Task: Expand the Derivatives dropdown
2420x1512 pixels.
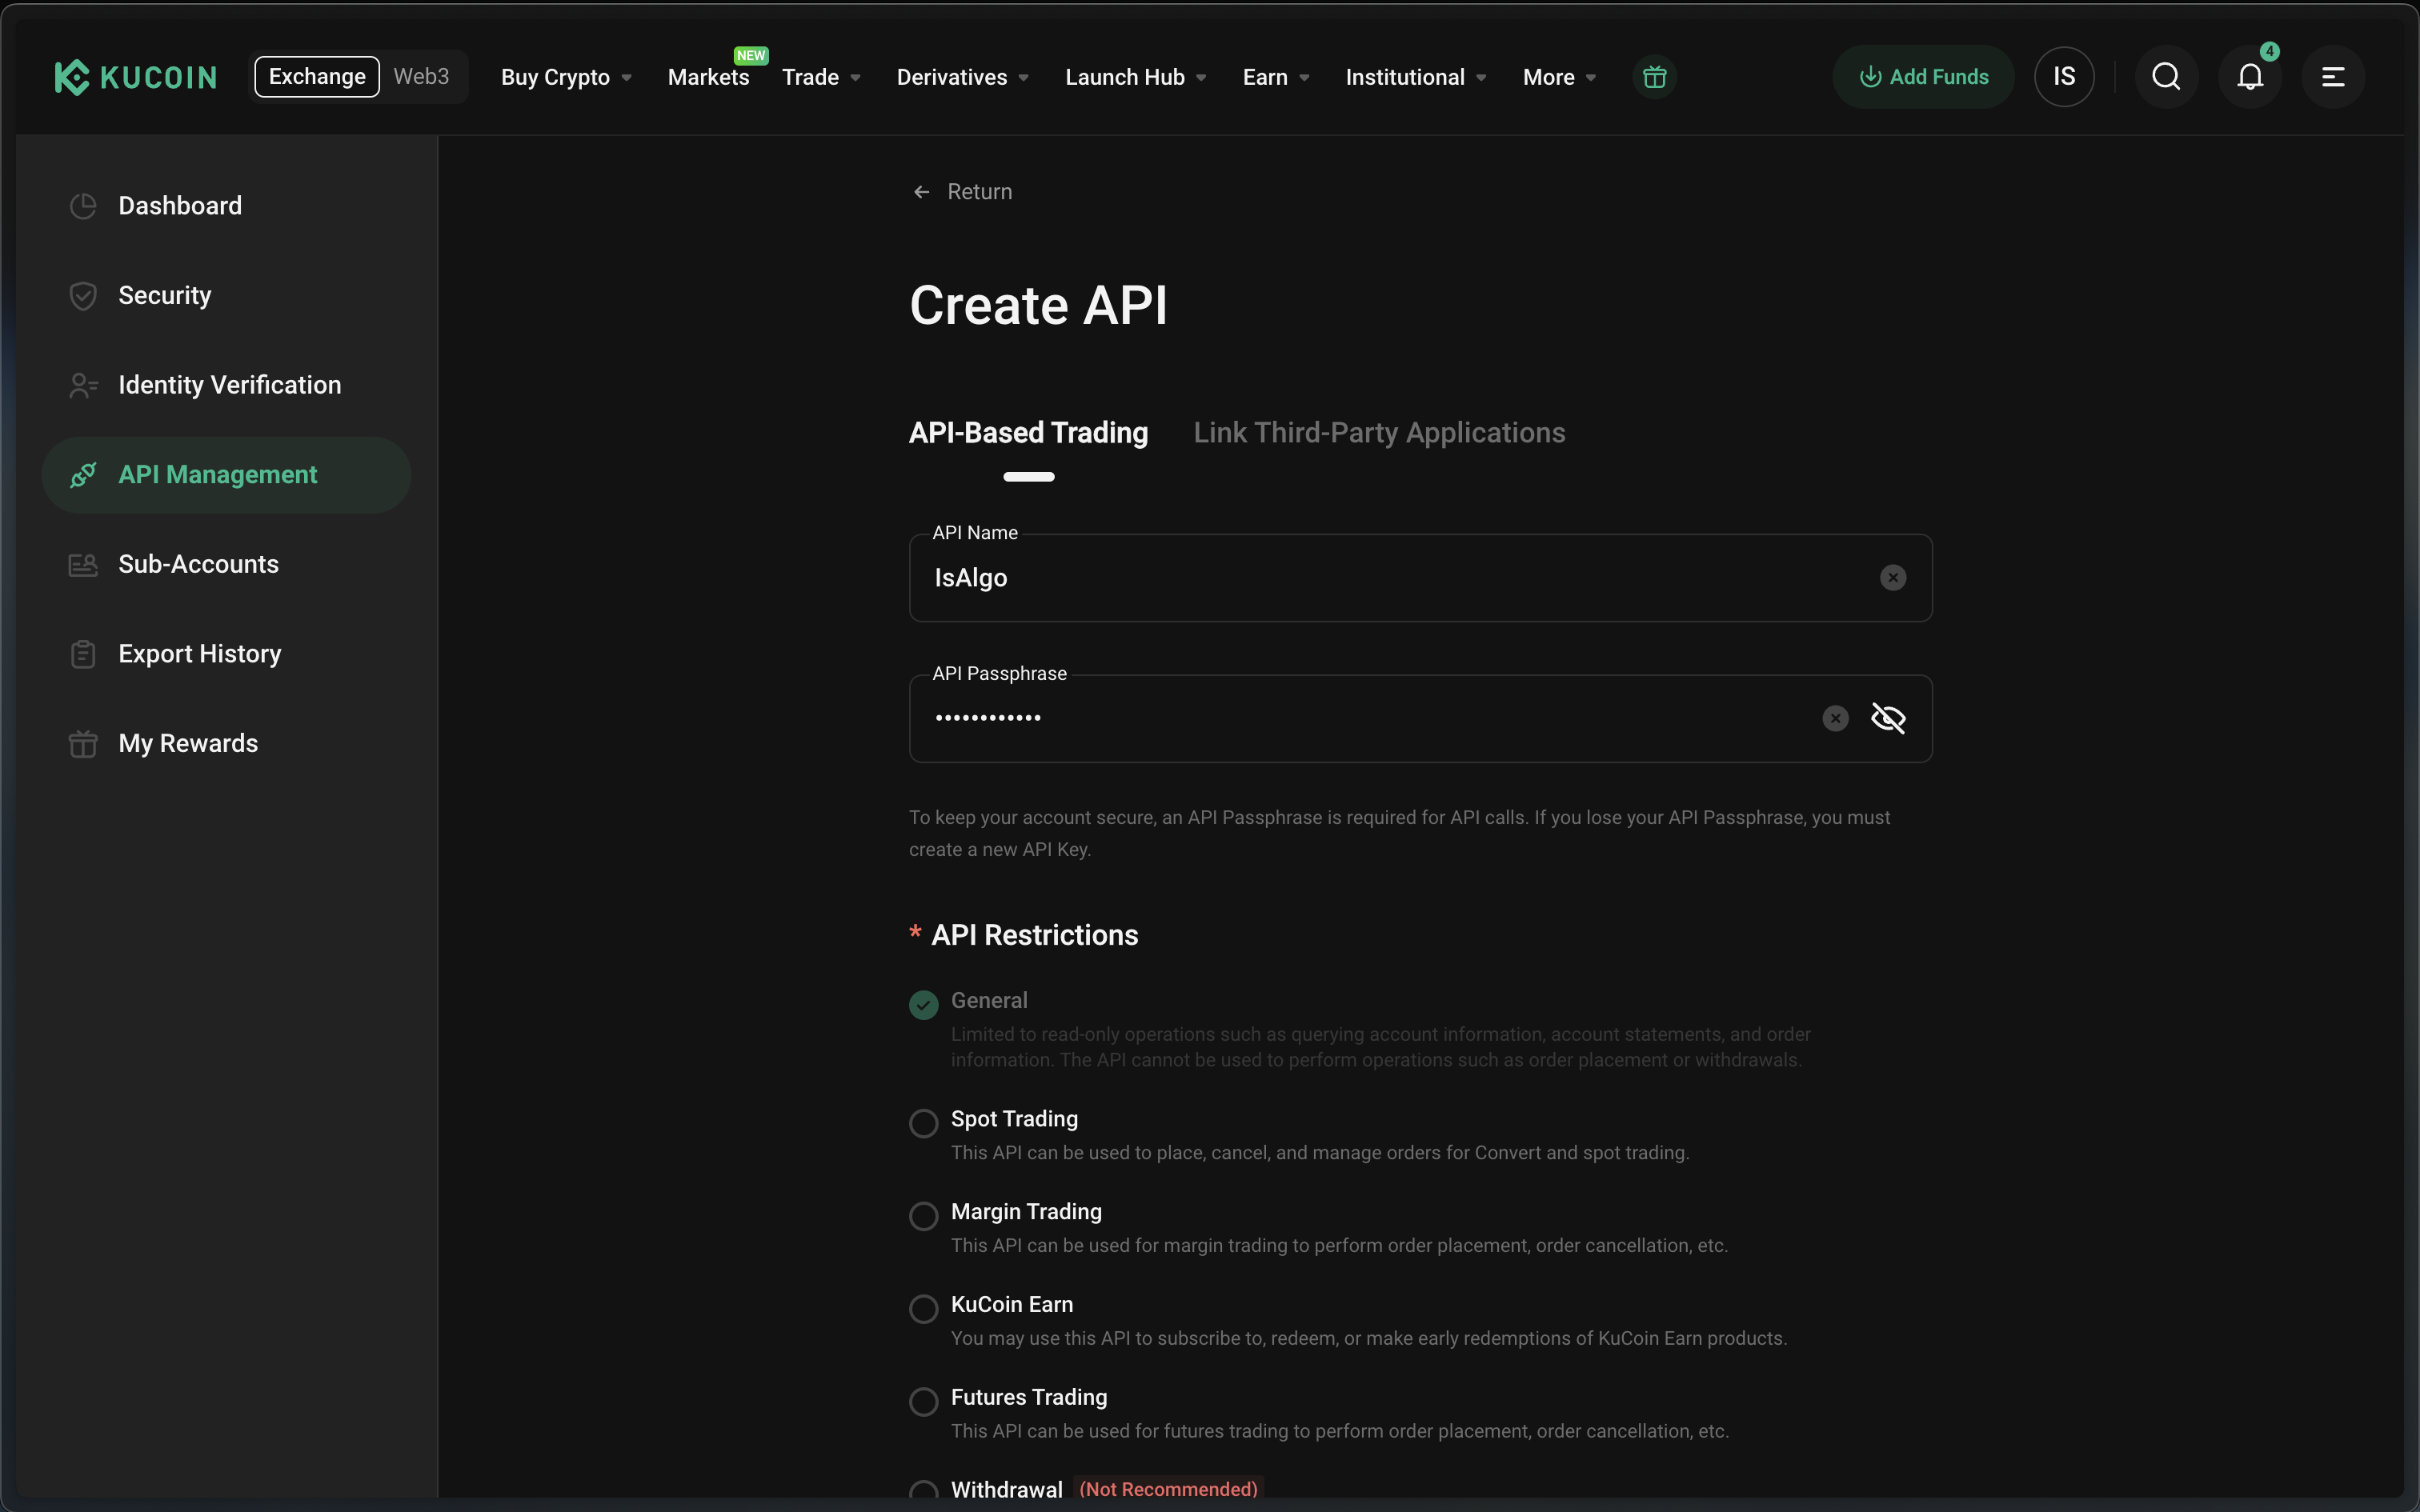Action: [962, 77]
